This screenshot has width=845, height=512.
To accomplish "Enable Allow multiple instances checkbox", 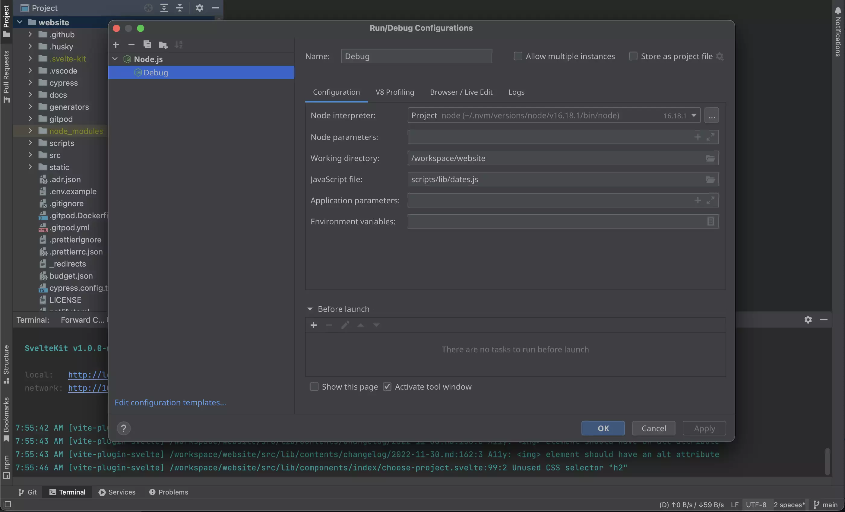I will pyautogui.click(x=518, y=56).
